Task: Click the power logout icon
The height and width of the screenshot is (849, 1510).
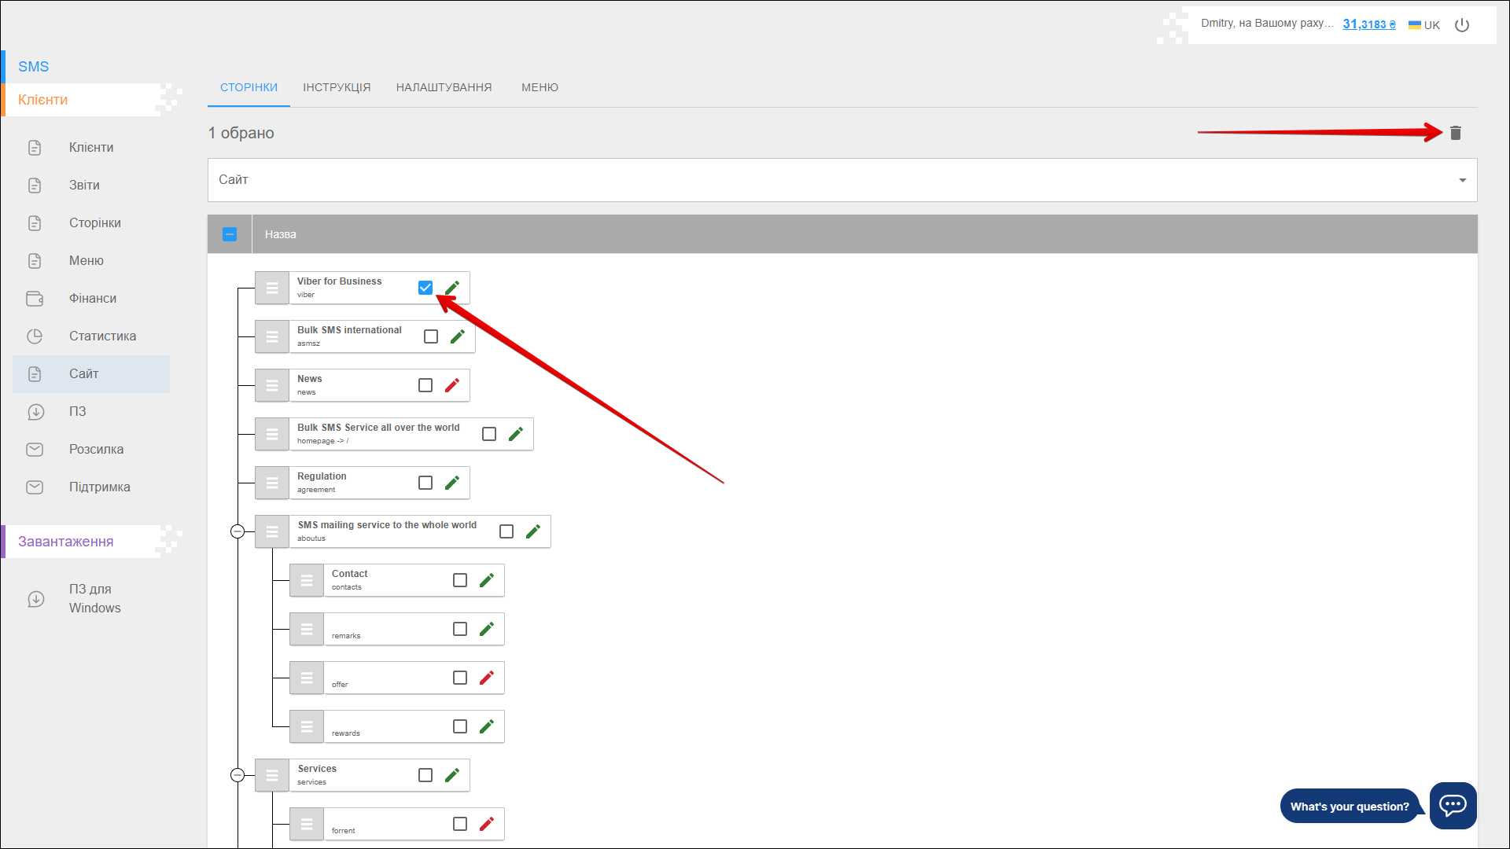Action: click(1462, 24)
